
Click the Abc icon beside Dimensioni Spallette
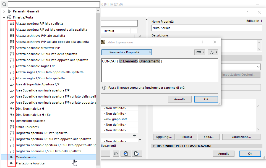coord(12,121)
